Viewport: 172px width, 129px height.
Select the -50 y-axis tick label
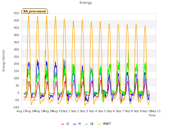click(17, 100)
